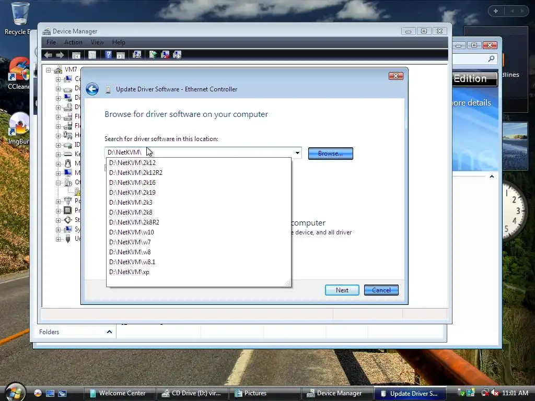Click the blue back arrow in driver wizard
535x401 pixels.
(92, 89)
